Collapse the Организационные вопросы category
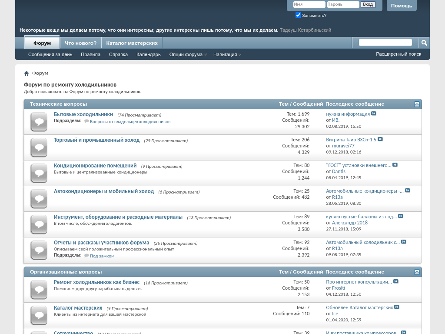 [417, 272]
